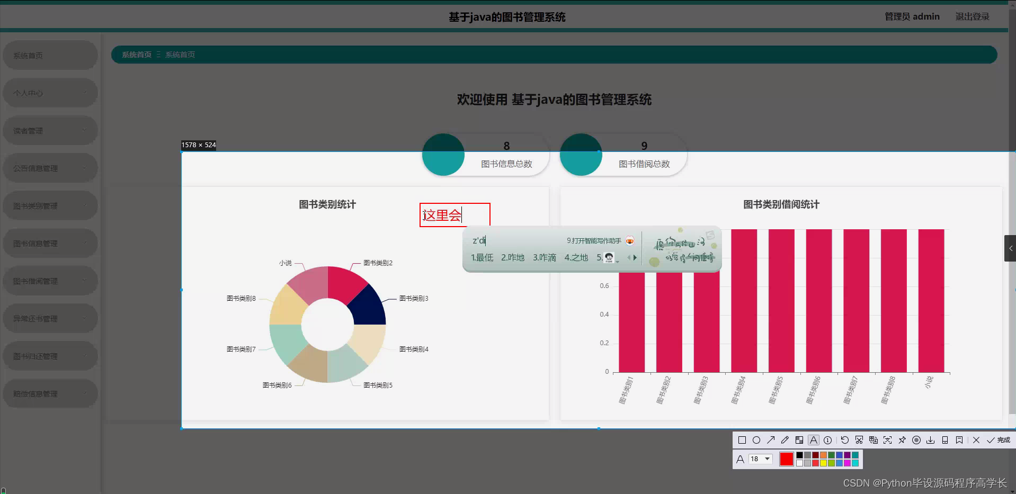Choose the pencil freehand drawing tool
This screenshot has width=1016, height=494.
[785, 439]
